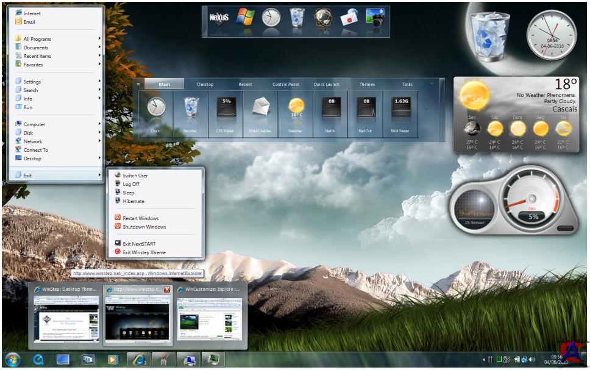
Task: Click the Windows Start orb button
Action: click(12, 359)
